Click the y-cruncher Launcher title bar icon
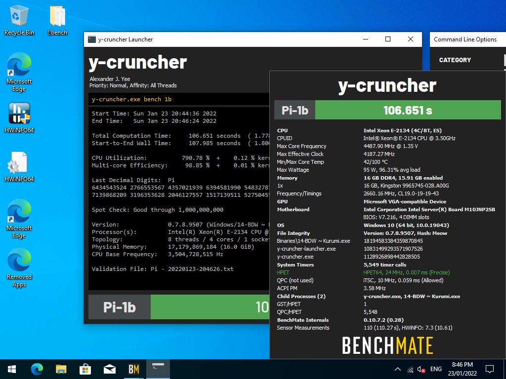 click(x=92, y=39)
